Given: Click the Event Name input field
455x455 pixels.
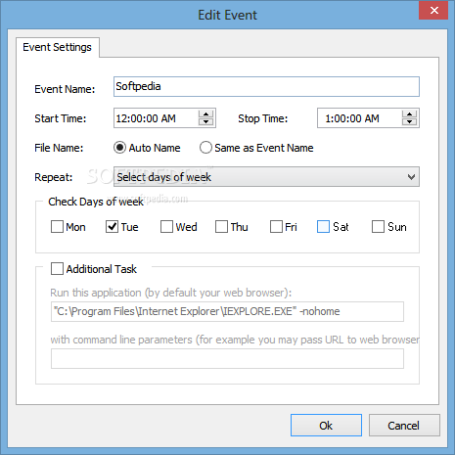Looking at the screenshot, I should coord(266,86).
